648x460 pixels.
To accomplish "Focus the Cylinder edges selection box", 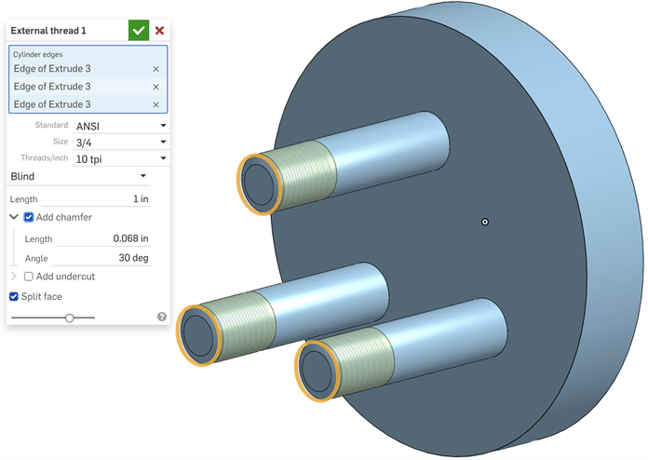I will (x=88, y=79).
